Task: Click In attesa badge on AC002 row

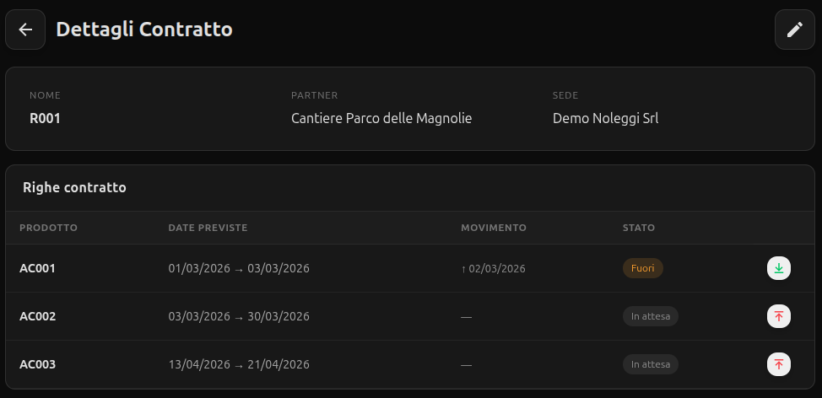Action: pyautogui.click(x=650, y=316)
